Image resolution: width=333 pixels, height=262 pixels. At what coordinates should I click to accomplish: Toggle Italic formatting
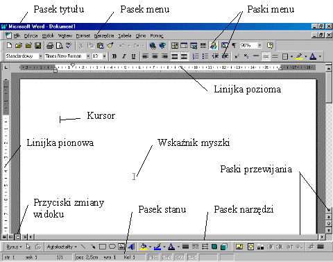(124, 56)
